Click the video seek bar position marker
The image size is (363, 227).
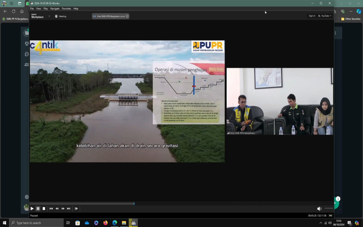click(x=134, y=204)
